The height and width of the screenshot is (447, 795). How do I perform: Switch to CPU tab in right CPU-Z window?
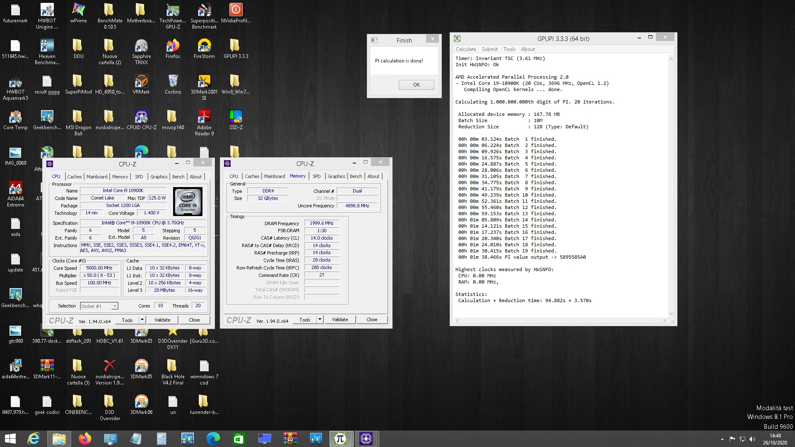pos(234,176)
